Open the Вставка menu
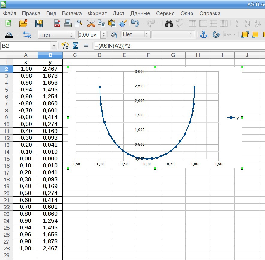The image size is (265, 260). 72,13
